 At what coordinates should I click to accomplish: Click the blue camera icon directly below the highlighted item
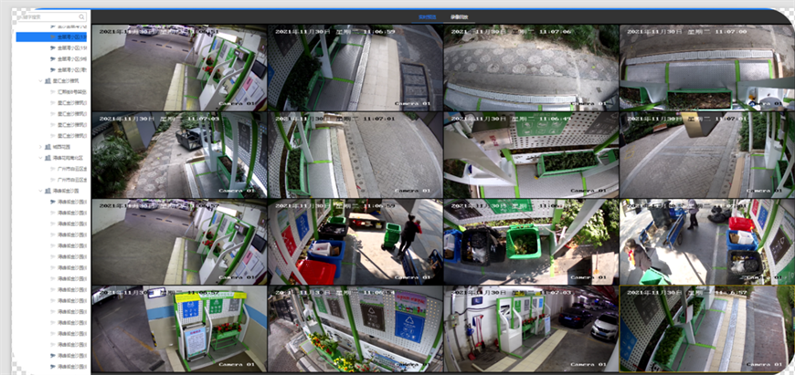[52, 47]
